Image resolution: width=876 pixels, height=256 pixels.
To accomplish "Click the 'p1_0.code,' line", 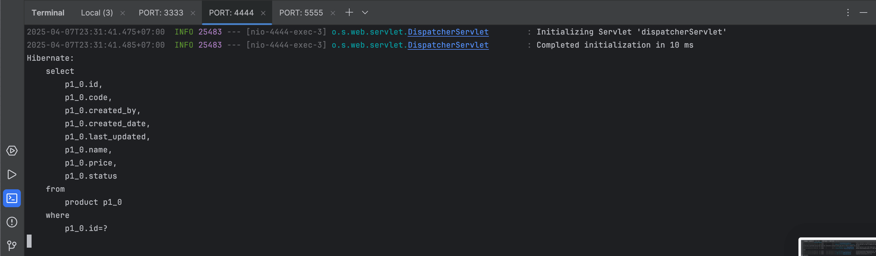I will point(88,98).
